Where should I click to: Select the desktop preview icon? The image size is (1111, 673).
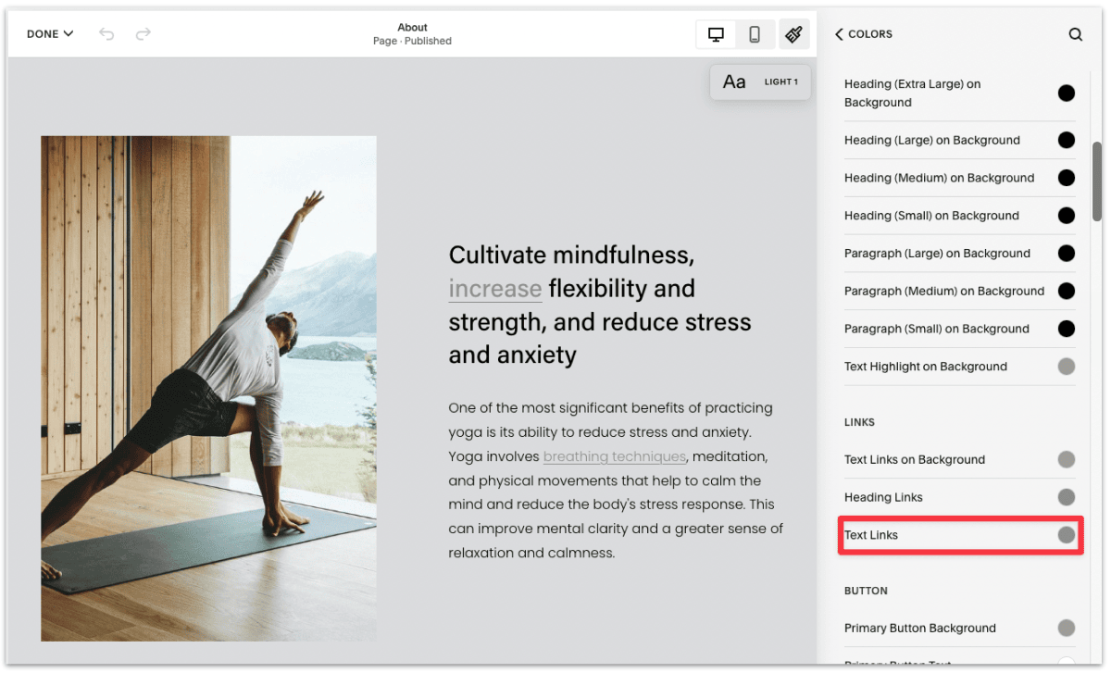[715, 33]
